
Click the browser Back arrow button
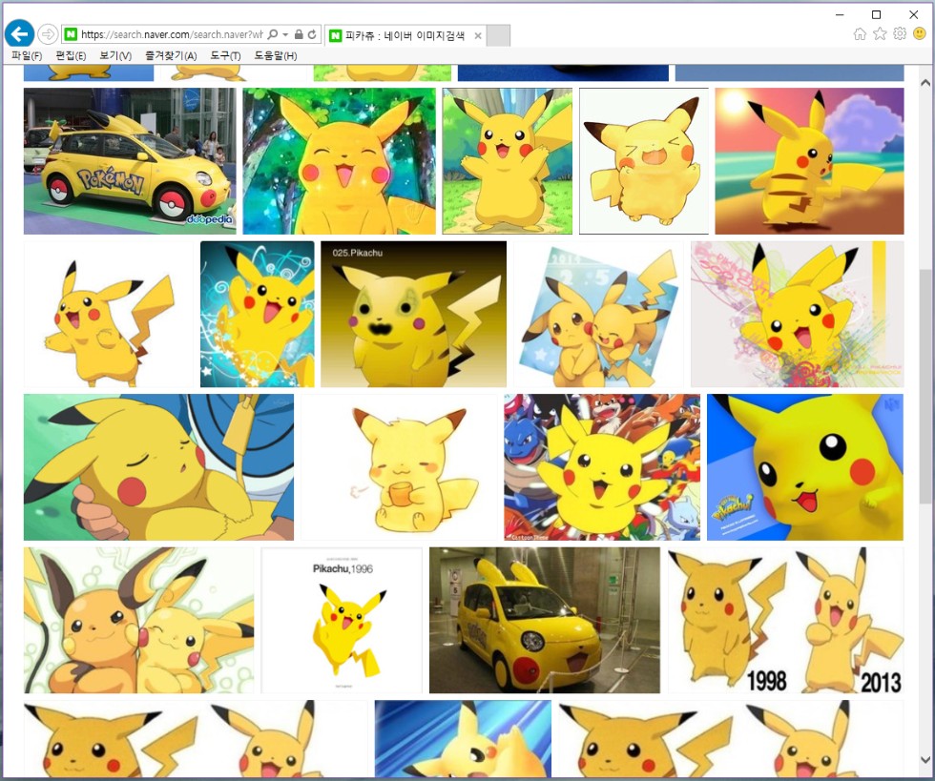(19, 34)
